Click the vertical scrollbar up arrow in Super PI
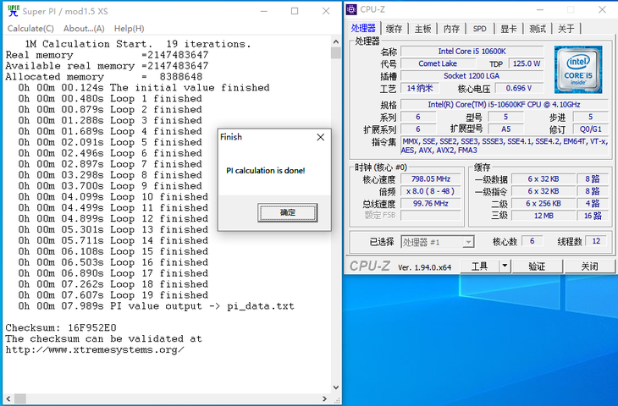Viewport: 618px width, 406px height. pos(336,41)
